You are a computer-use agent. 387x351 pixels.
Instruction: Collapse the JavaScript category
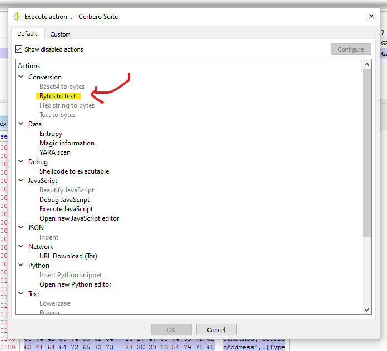21,181
